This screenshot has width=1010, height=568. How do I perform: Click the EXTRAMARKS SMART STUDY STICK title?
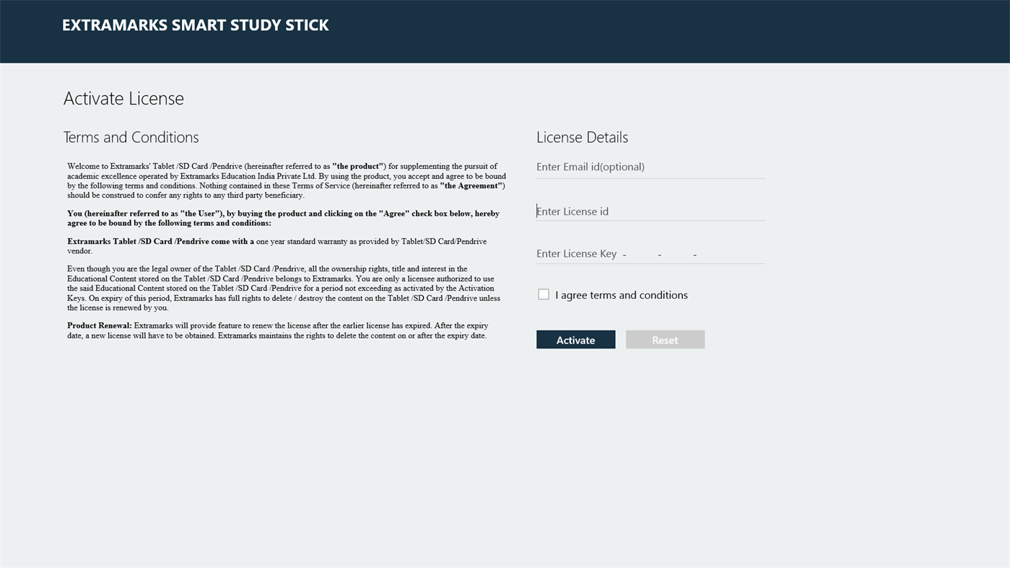(x=195, y=24)
